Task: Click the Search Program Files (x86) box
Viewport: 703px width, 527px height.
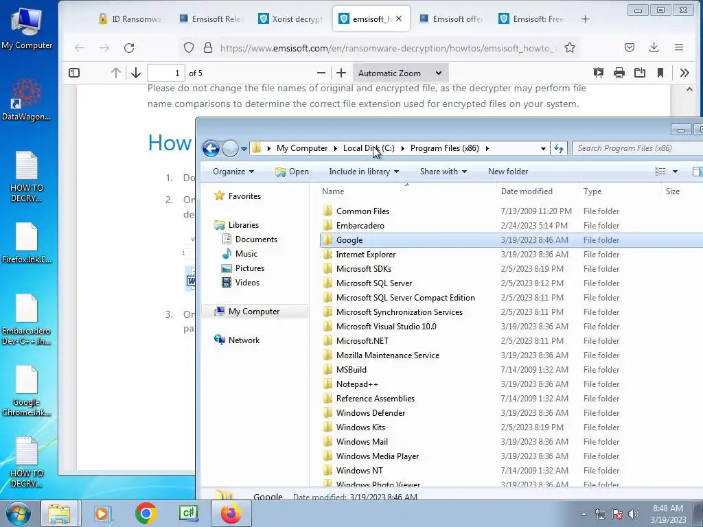Action: [x=639, y=148]
